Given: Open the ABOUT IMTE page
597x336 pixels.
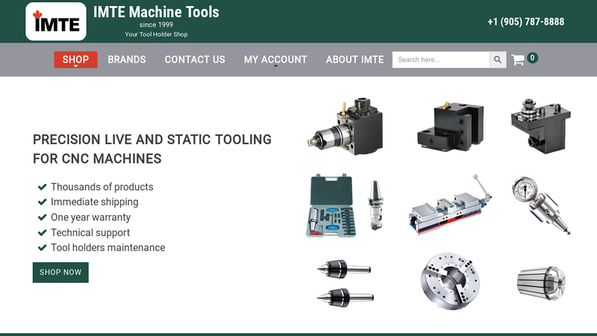Looking at the screenshot, I should 355,60.
